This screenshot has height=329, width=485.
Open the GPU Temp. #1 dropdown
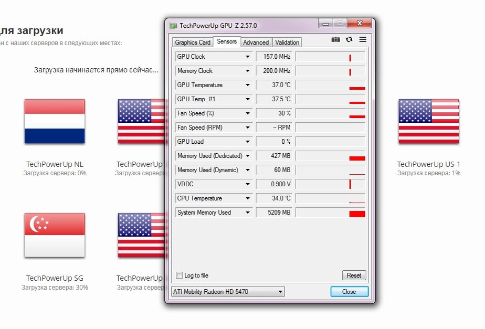[x=248, y=99]
